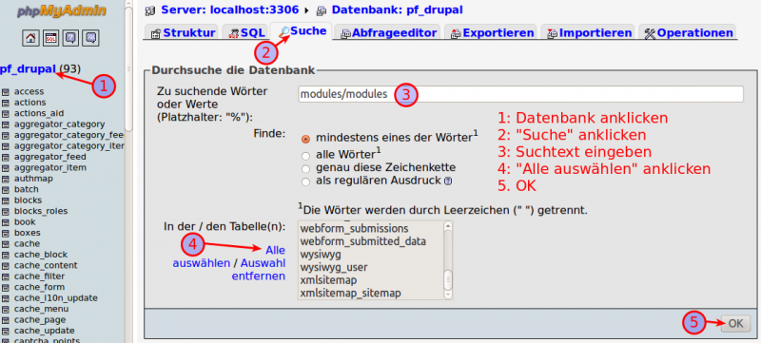Open the Operationen tab
This screenshot has height=343, width=761.
(688, 32)
